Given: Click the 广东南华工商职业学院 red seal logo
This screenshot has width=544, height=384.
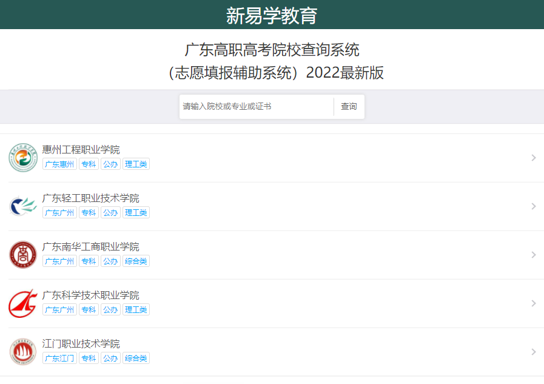Looking at the screenshot, I should 22,254.
